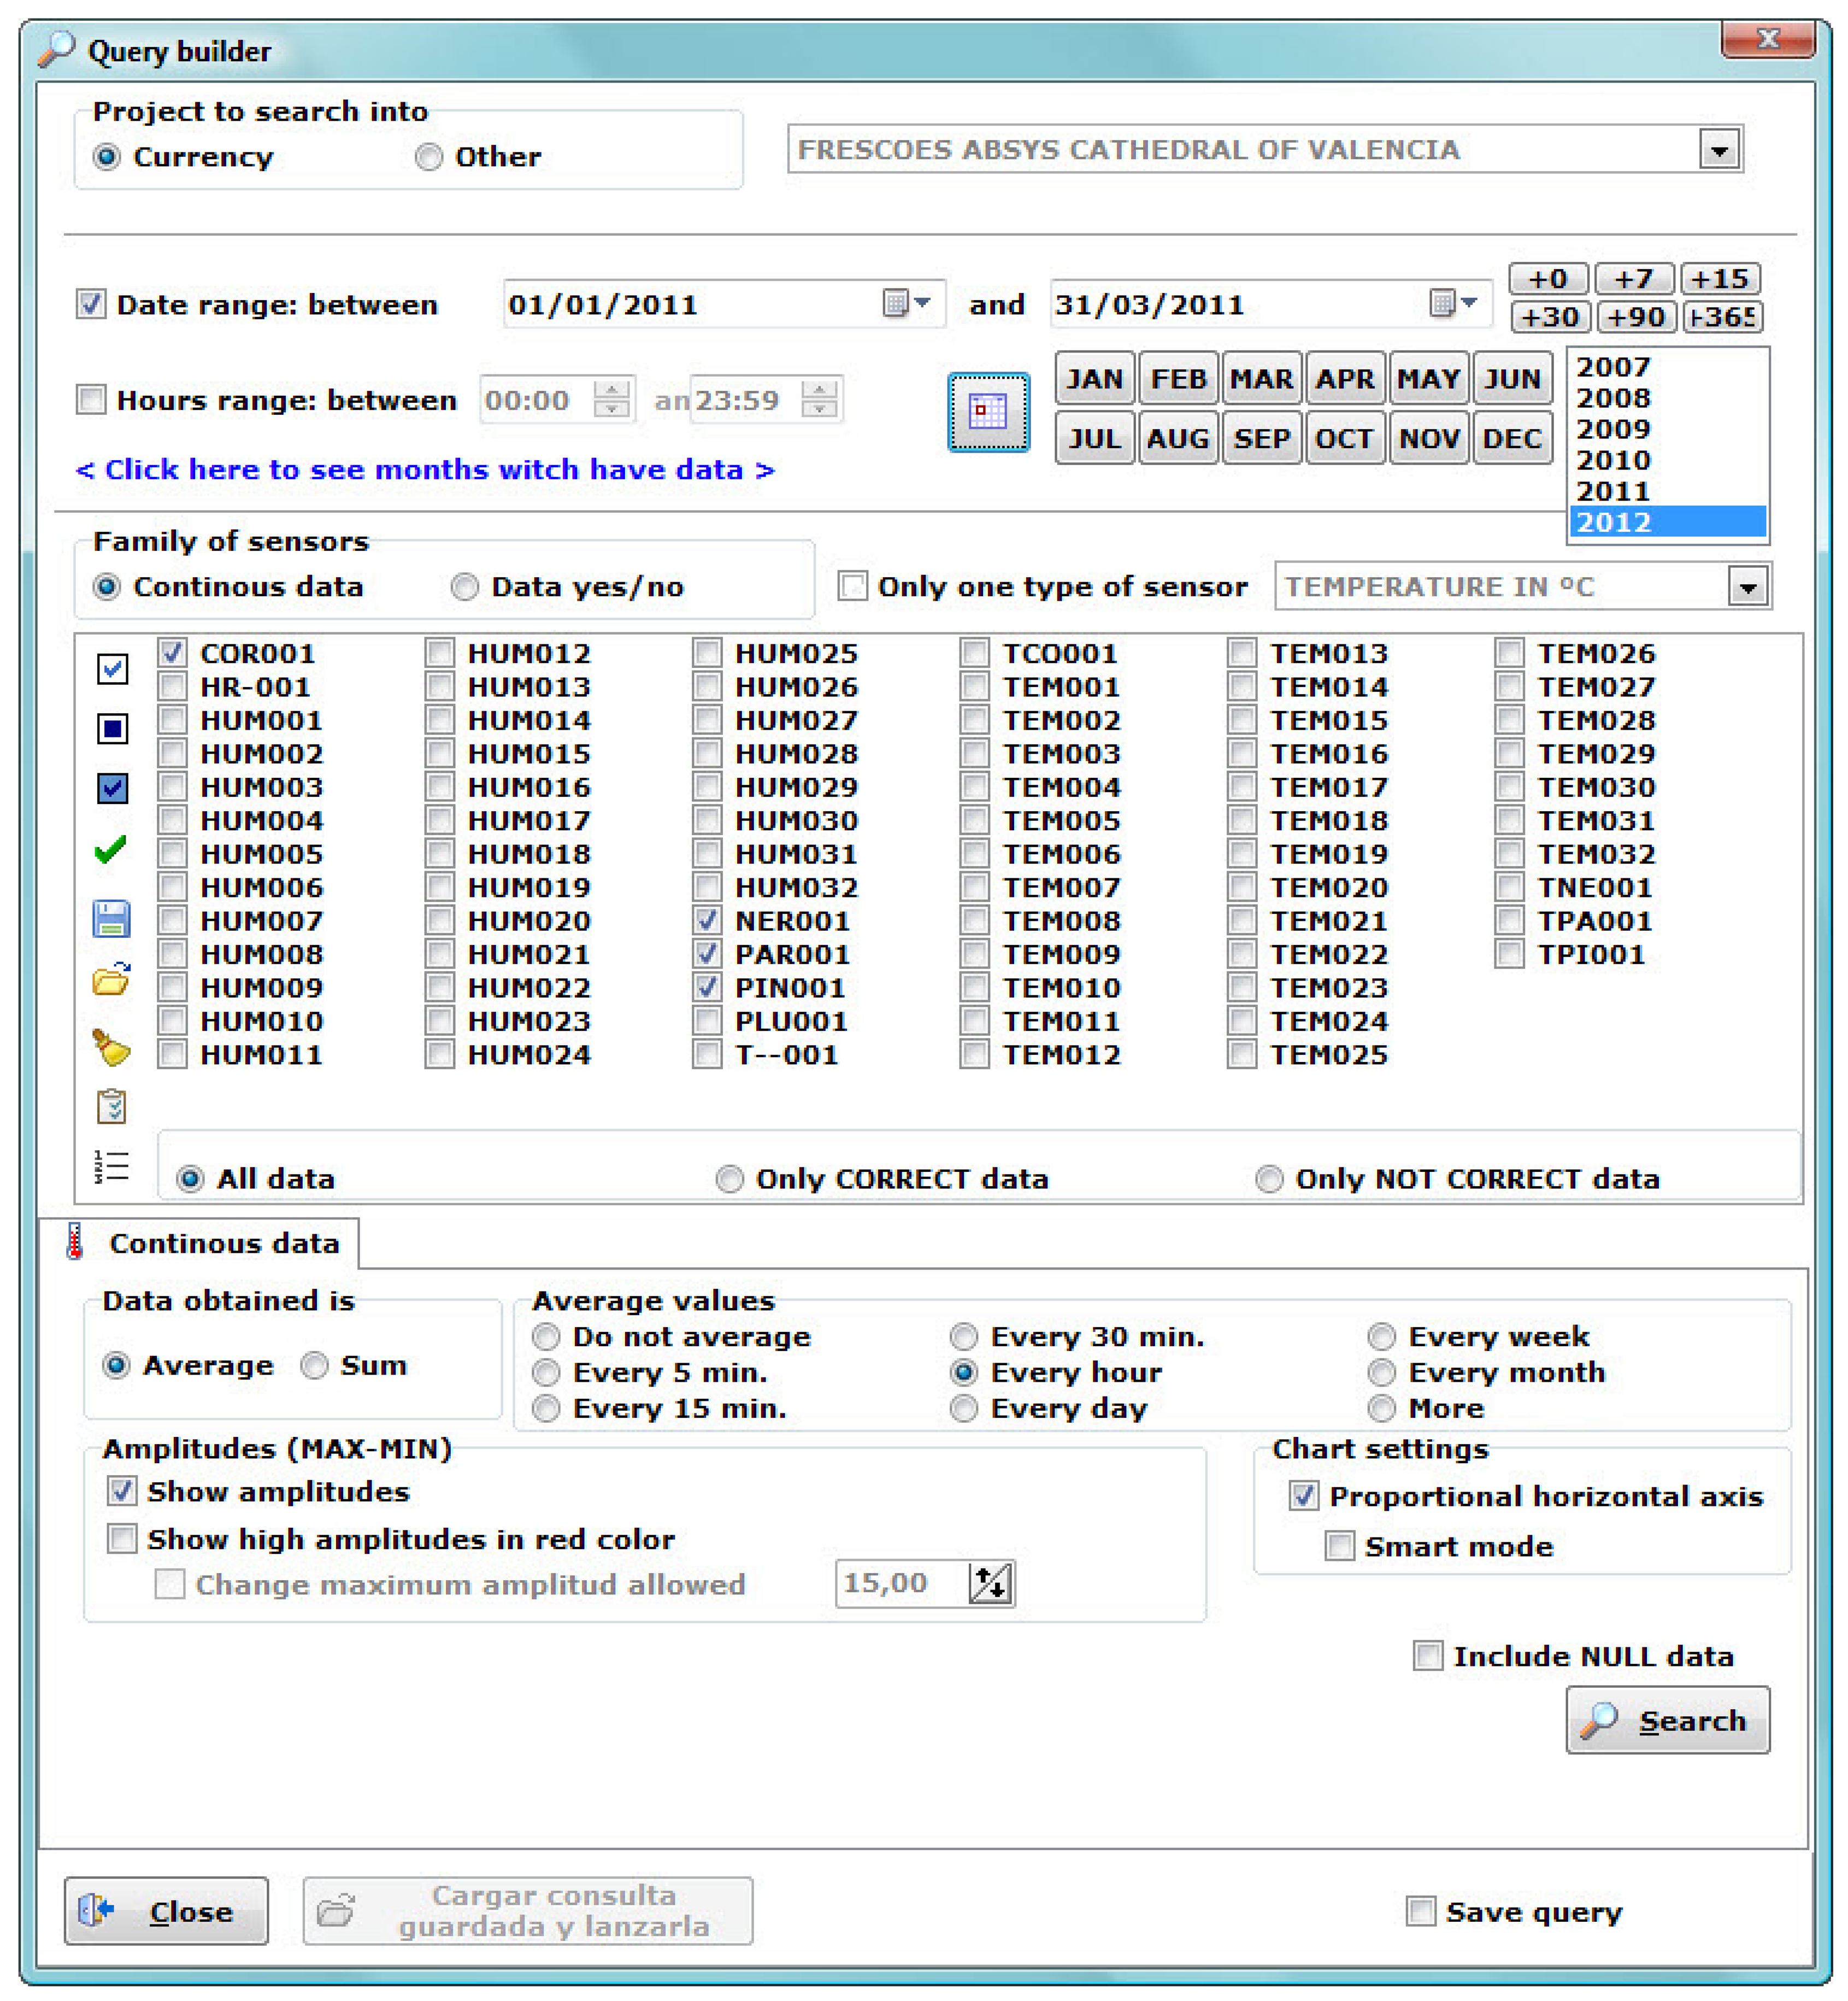Click the green checkmark icon in the left sidebar
Image resolution: width=1848 pixels, height=2001 pixels.
pos(110,850)
